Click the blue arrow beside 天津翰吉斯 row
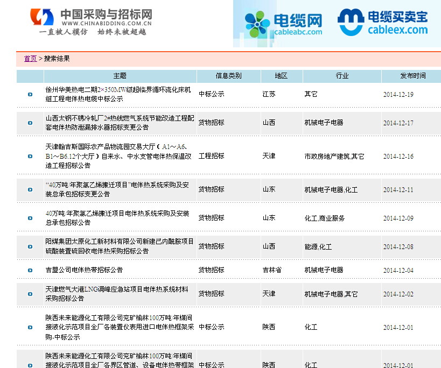441x368 pixels. (x=30, y=156)
